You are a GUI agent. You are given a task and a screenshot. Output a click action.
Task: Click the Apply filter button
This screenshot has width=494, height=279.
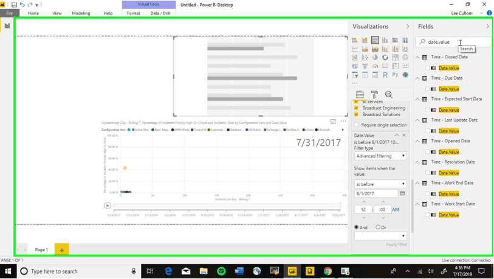396,244
